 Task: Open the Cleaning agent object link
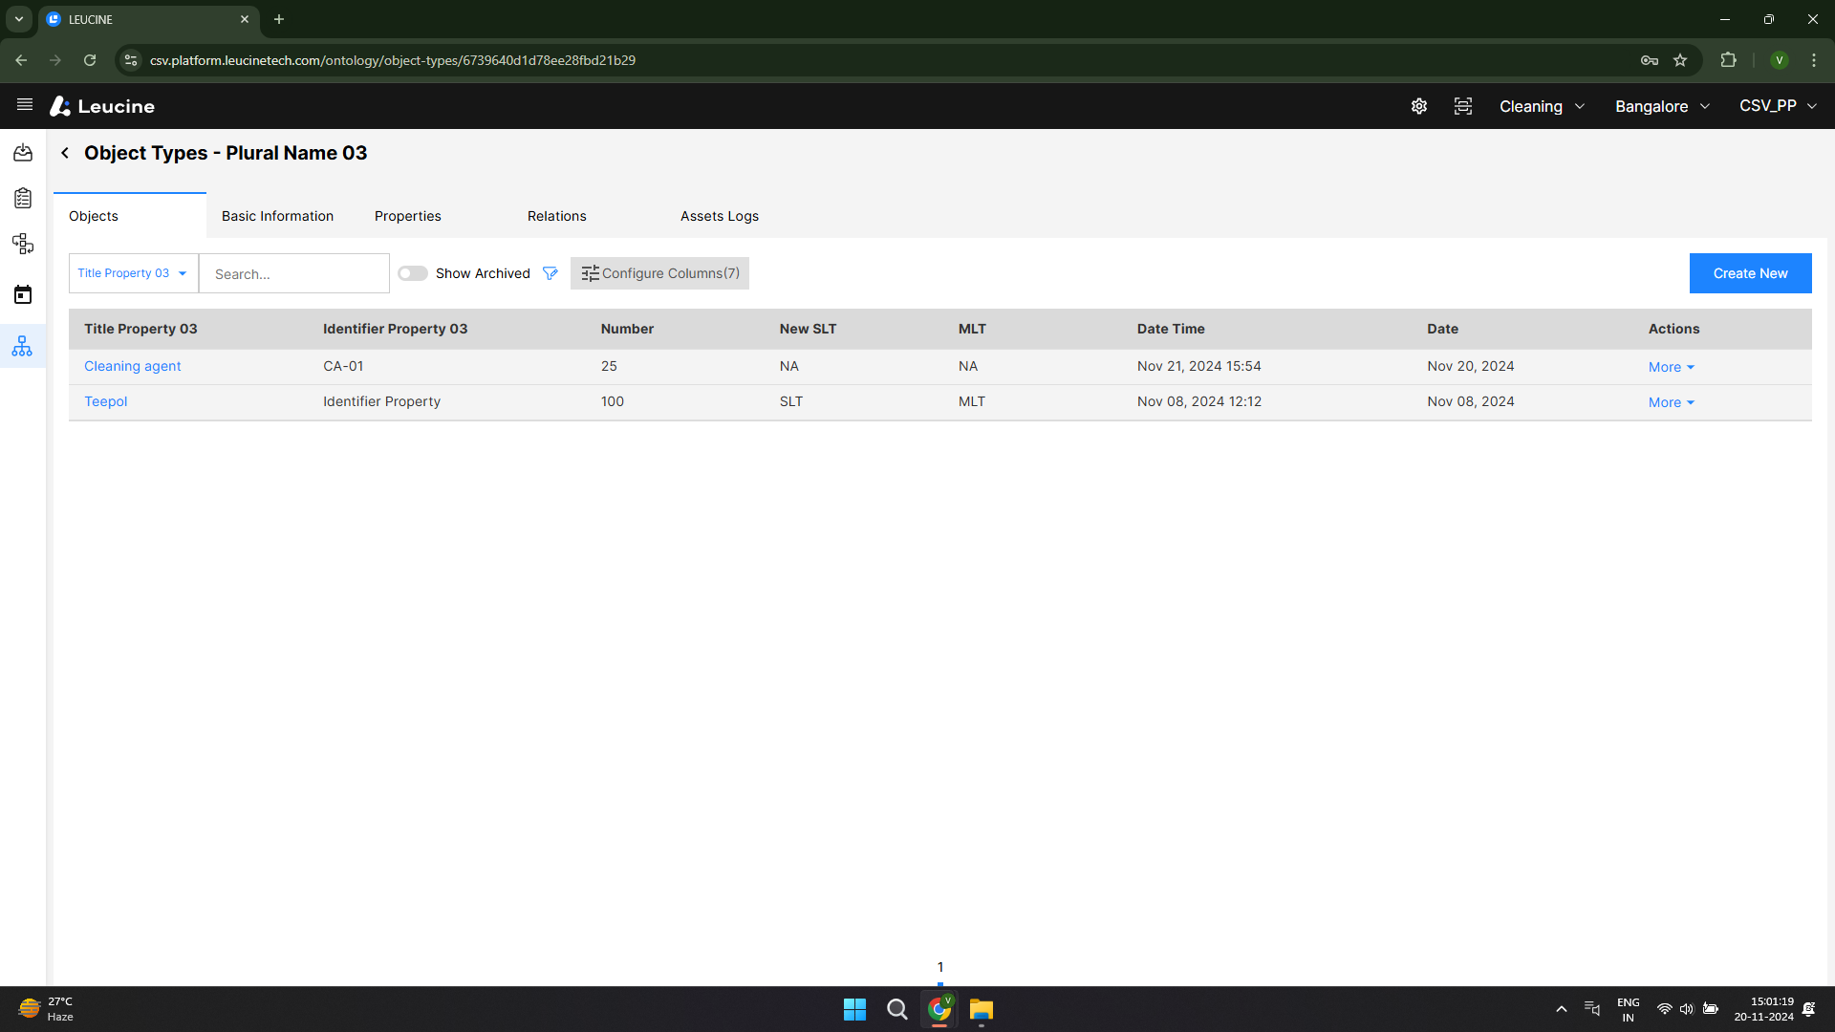point(132,366)
